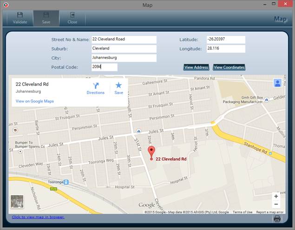Click into the Suburb input field
Screen dimensions: 295x230
(x=124, y=49)
